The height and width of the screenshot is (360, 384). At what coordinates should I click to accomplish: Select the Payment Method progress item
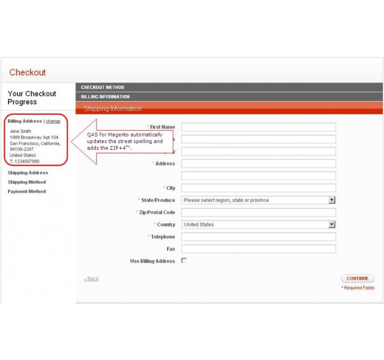point(26,191)
